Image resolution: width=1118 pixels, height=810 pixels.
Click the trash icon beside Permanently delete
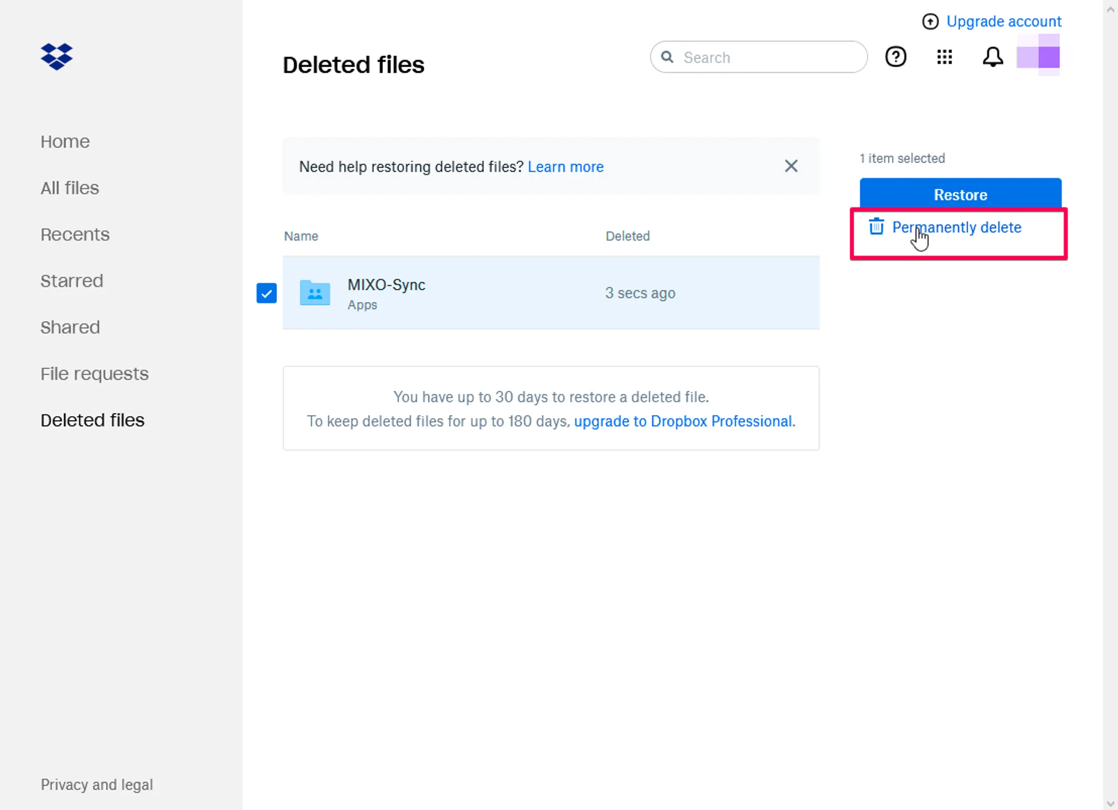tap(876, 227)
